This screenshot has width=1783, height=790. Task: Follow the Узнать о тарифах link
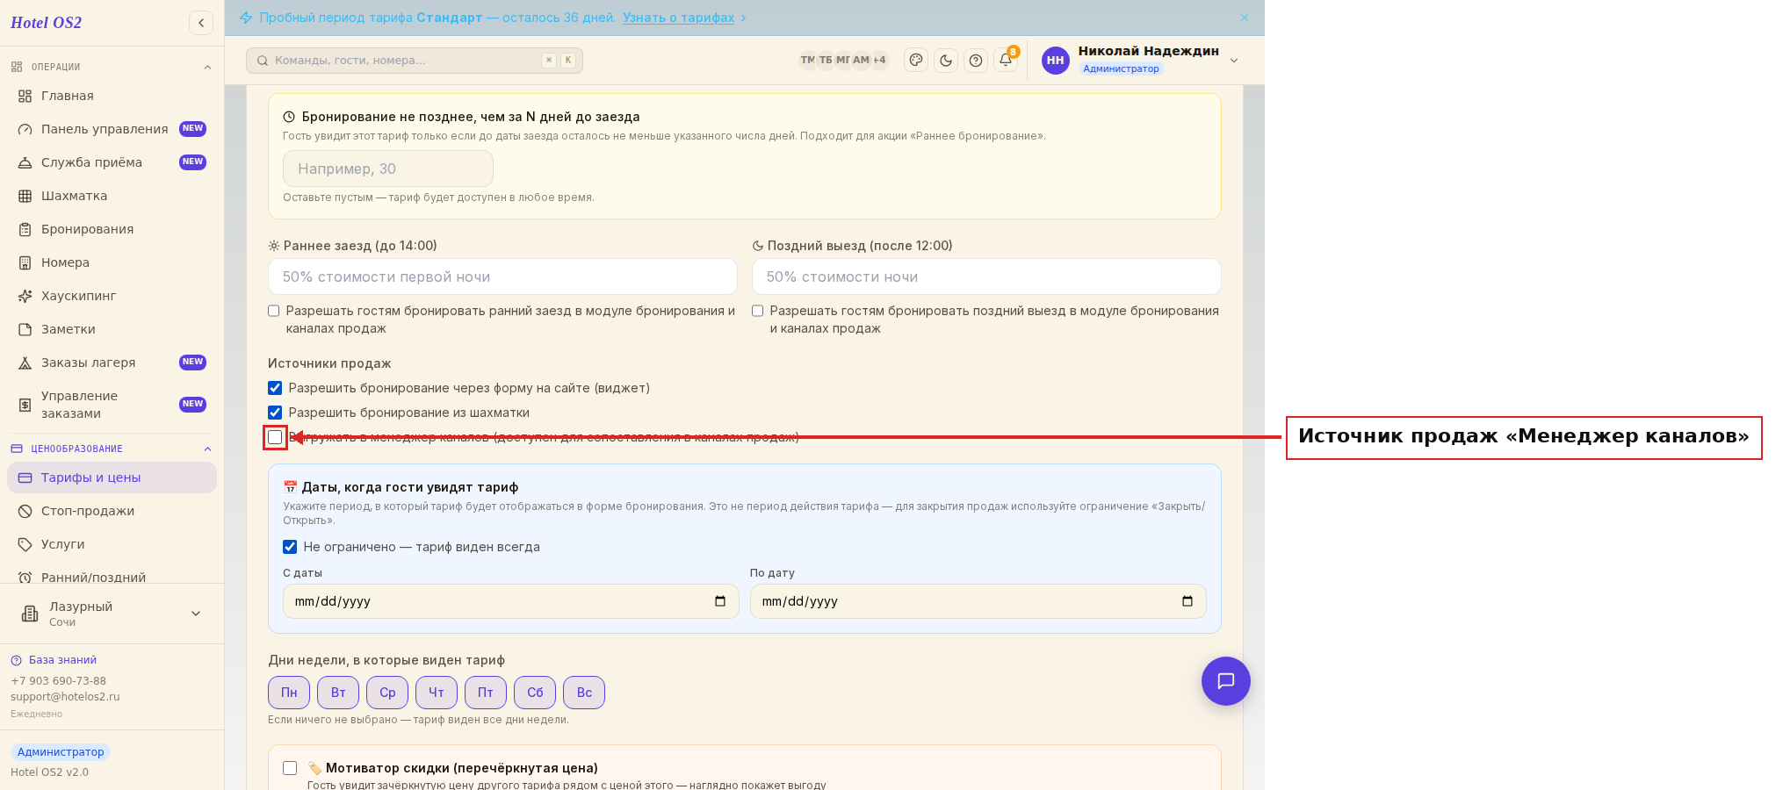[x=678, y=18]
